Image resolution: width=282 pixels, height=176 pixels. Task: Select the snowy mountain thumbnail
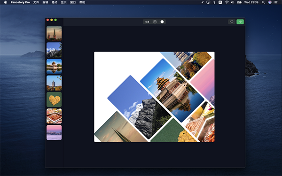click(54, 50)
